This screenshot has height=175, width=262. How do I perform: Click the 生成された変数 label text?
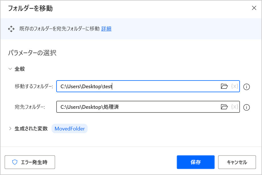click(31, 129)
